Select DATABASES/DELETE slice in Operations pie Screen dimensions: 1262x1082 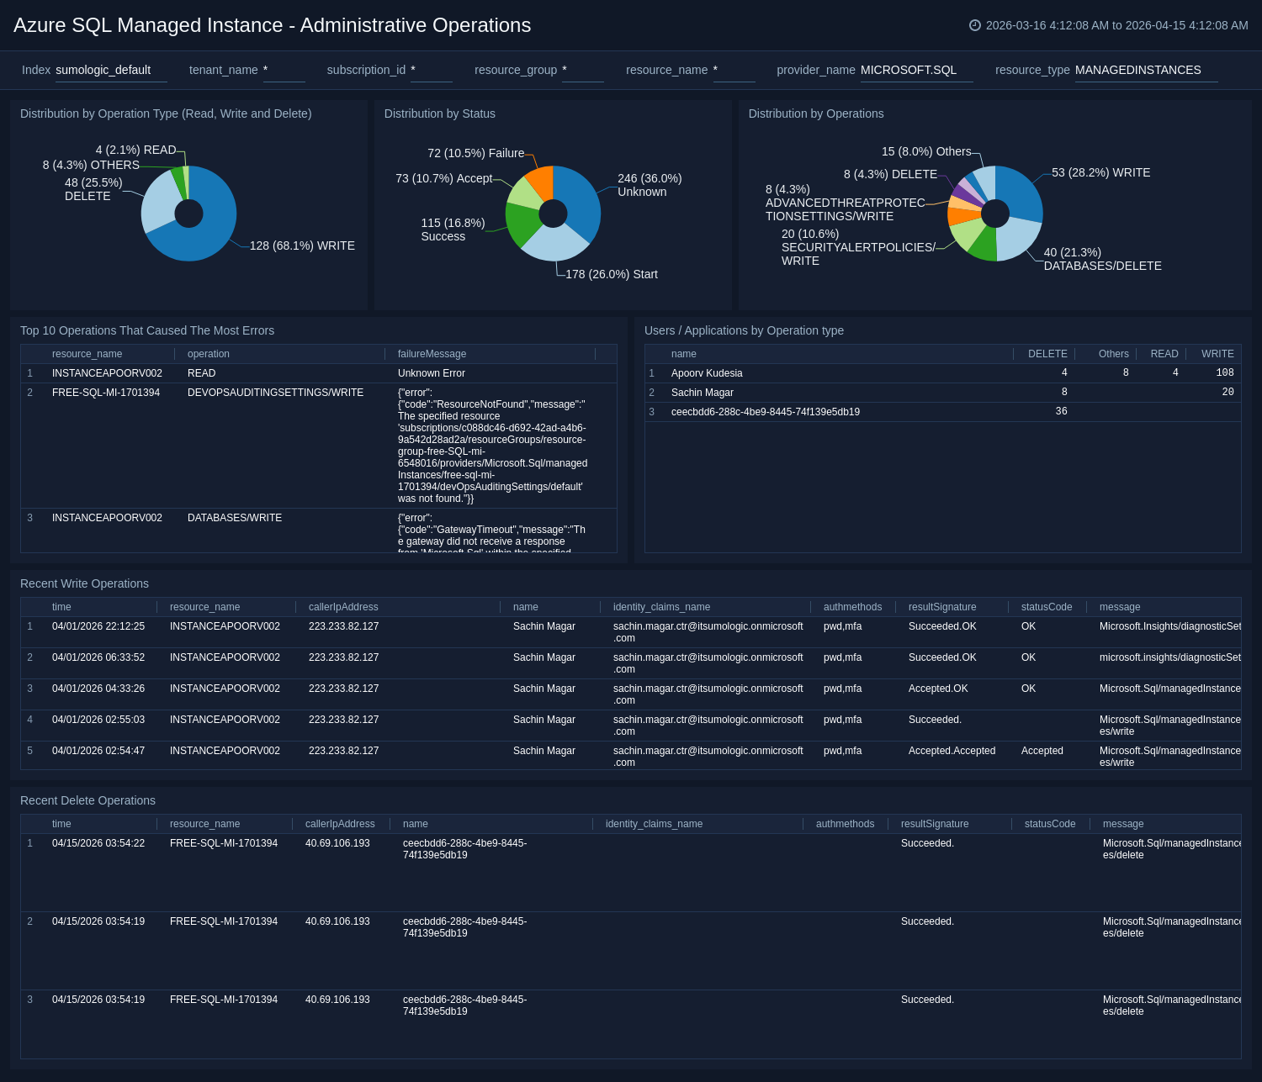click(1020, 240)
